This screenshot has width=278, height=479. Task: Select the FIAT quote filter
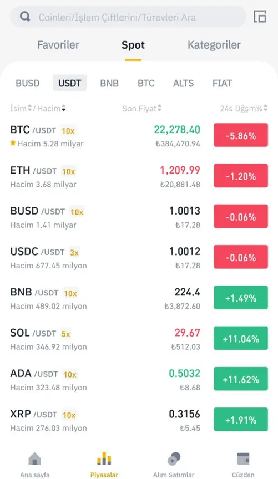223,83
